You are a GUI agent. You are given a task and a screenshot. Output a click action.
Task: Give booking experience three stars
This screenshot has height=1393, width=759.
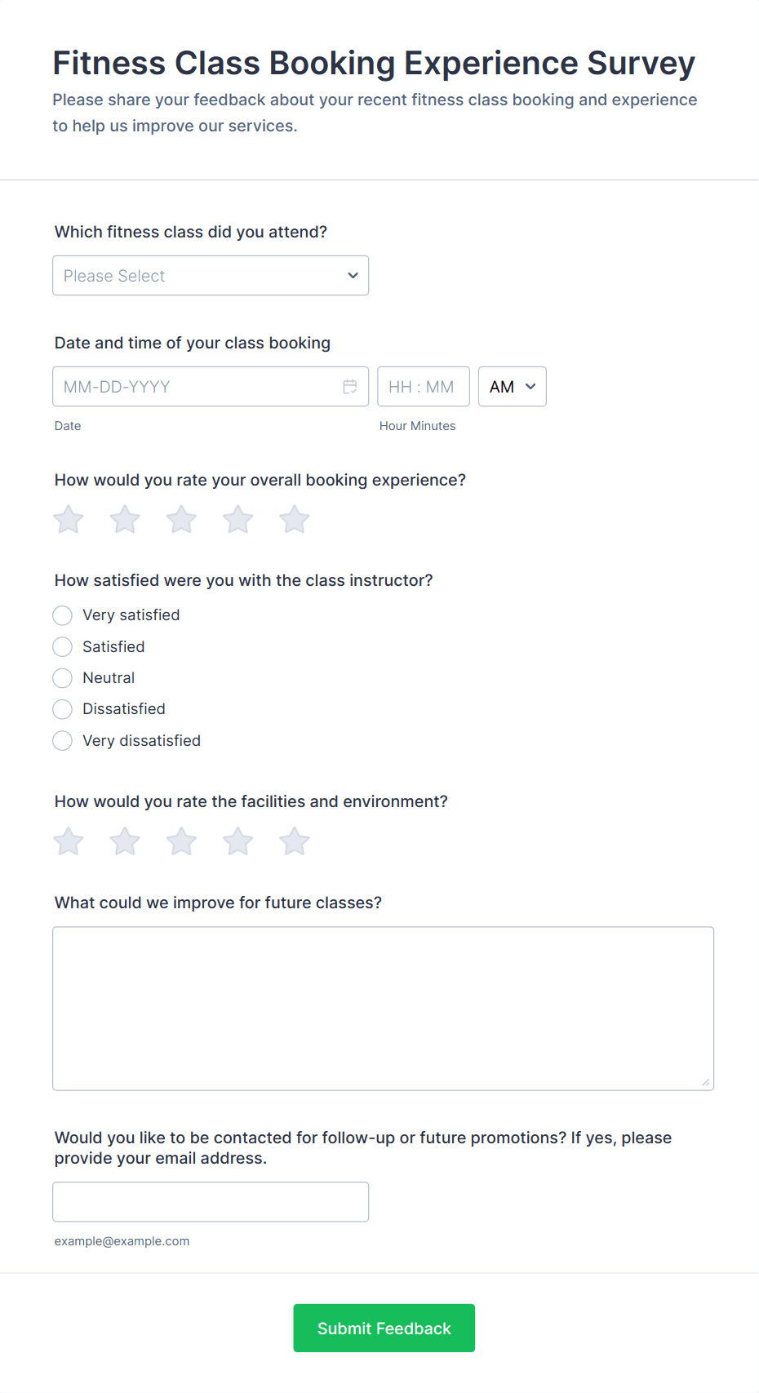tap(181, 519)
